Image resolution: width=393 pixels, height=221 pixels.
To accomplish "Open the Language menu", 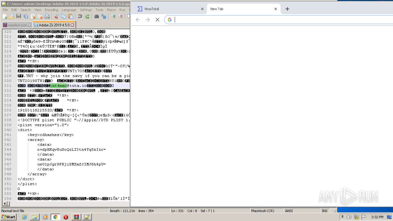I will pos(69,10).
